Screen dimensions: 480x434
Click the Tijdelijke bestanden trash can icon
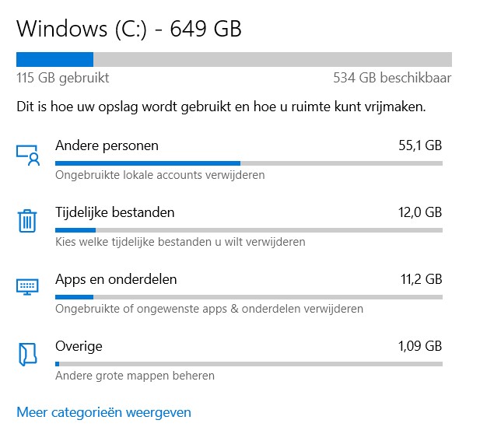(28, 221)
